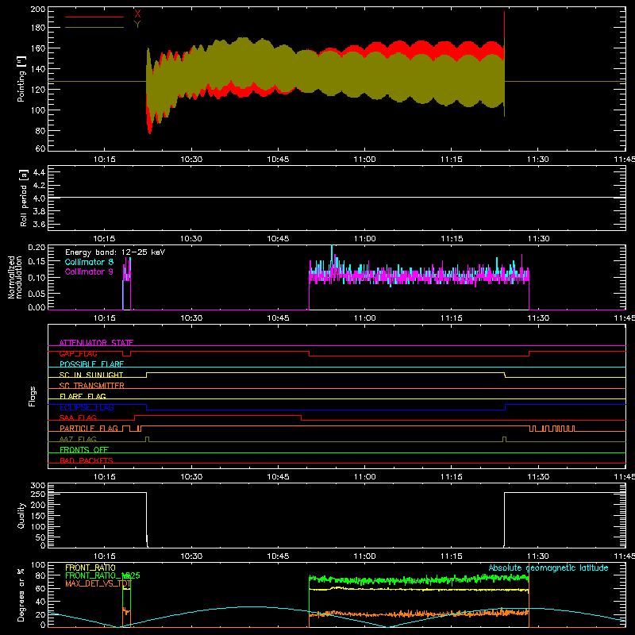635x635 pixels.
Task: Click the 10:45 time tick under Flags plot
Action: pyautogui.click(x=279, y=477)
